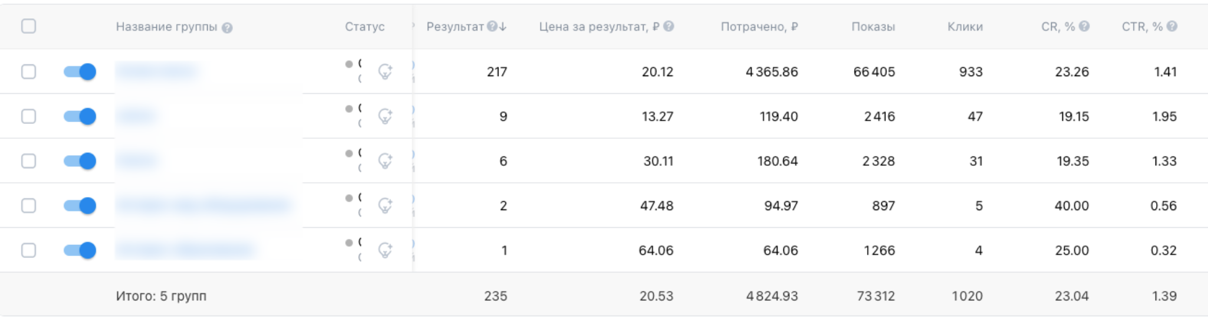This screenshot has height=321, width=1208.
Task: Click the CR, % help question mark
Action: click(x=1084, y=27)
